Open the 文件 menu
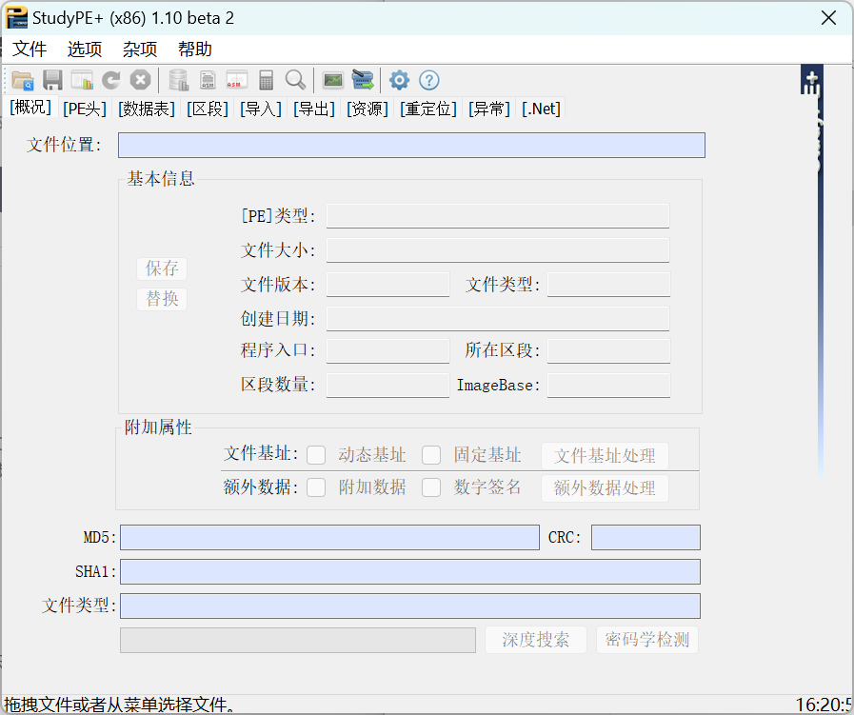This screenshot has height=715, width=854. pos(30,50)
